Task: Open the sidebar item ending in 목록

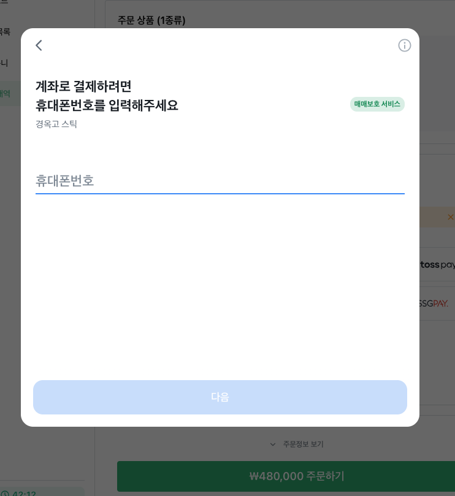Action: point(5,31)
